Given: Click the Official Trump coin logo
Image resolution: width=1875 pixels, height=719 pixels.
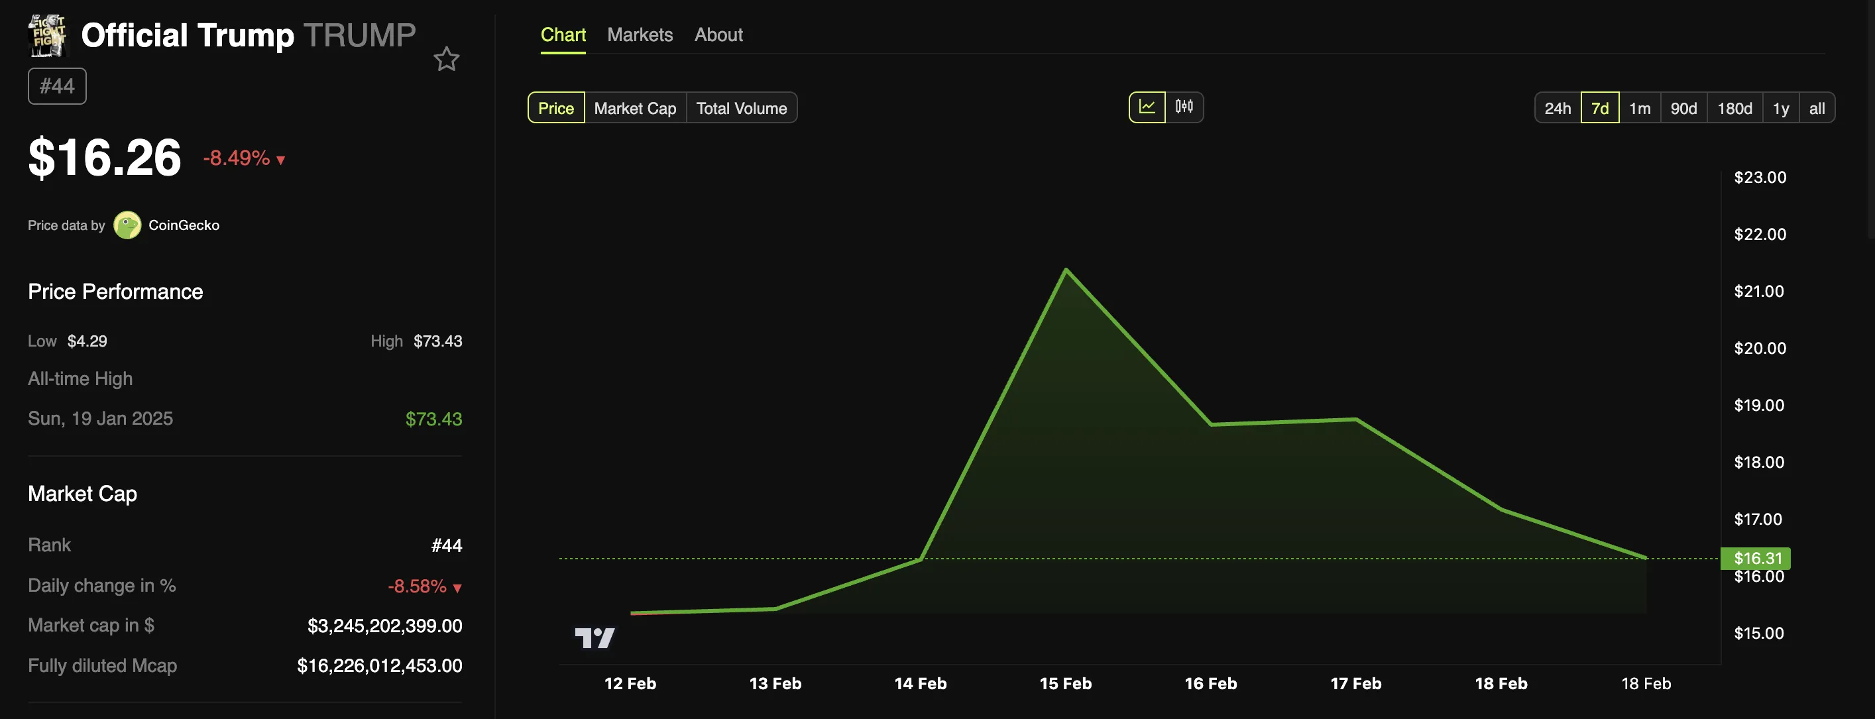Looking at the screenshot, I should 47,35.
